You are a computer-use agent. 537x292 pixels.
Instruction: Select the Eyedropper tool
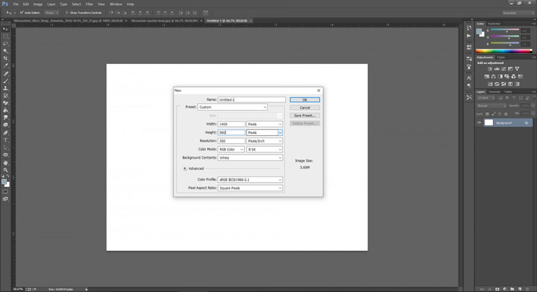[x=6, y=66]
